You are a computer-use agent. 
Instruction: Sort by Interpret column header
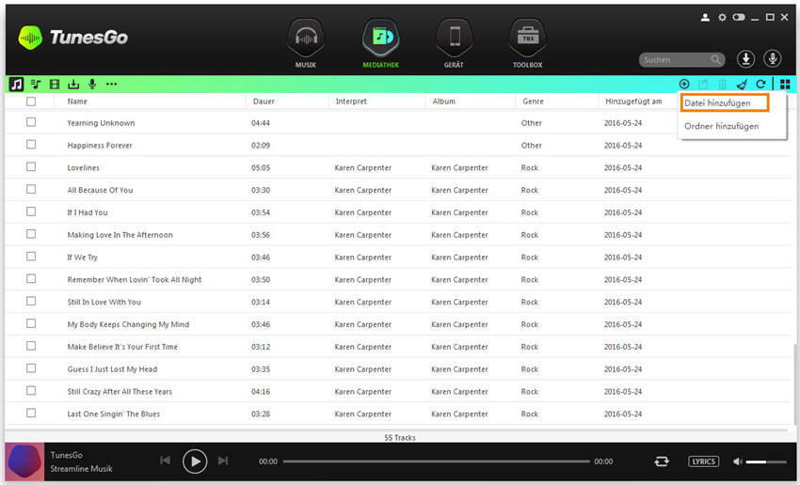(x=351, y=102)
